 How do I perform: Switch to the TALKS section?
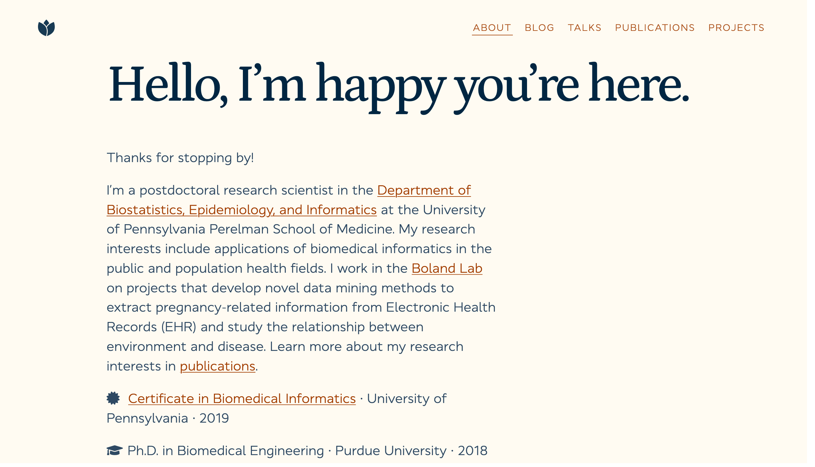click(x=585, y=28)
